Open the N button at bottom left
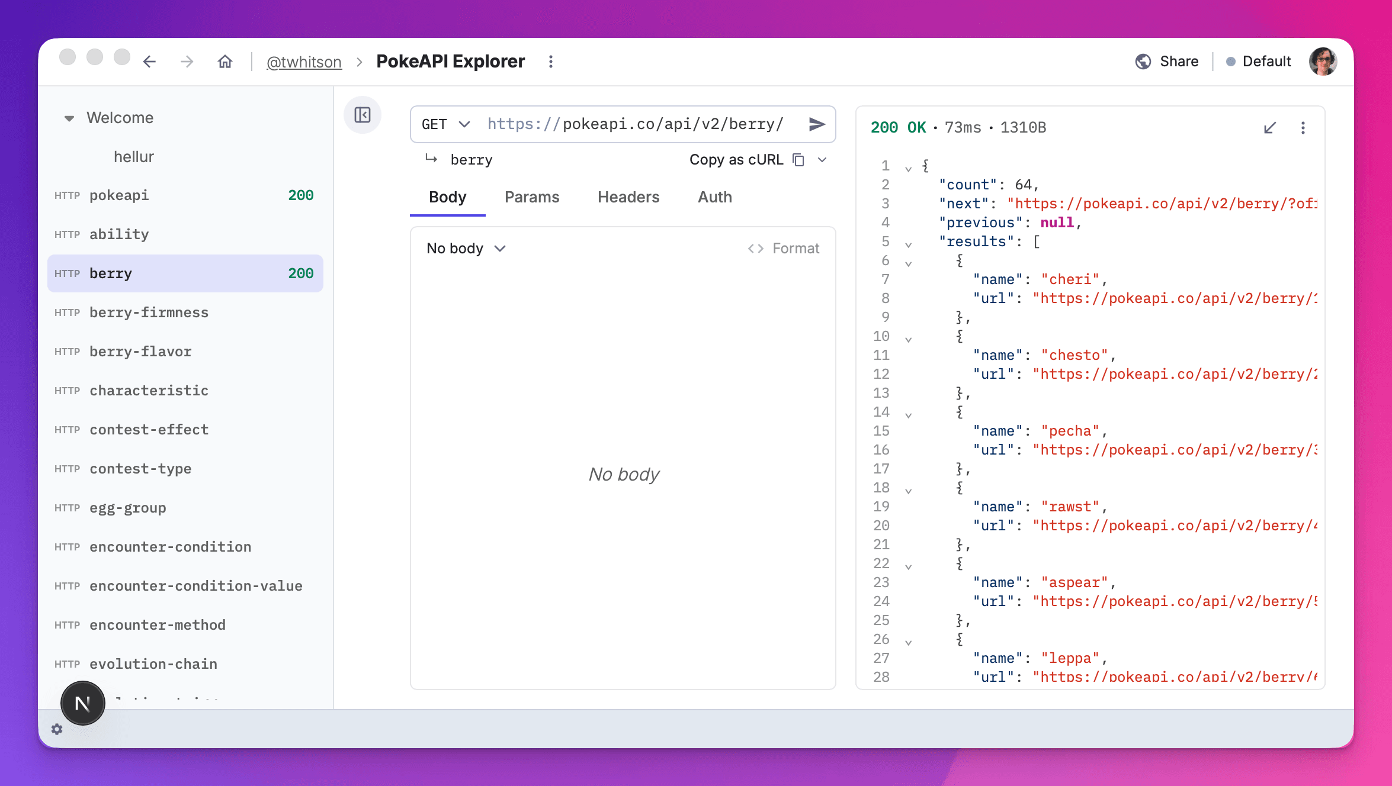1392x786 pixels. pyautogui.click(x=83, y=703)
